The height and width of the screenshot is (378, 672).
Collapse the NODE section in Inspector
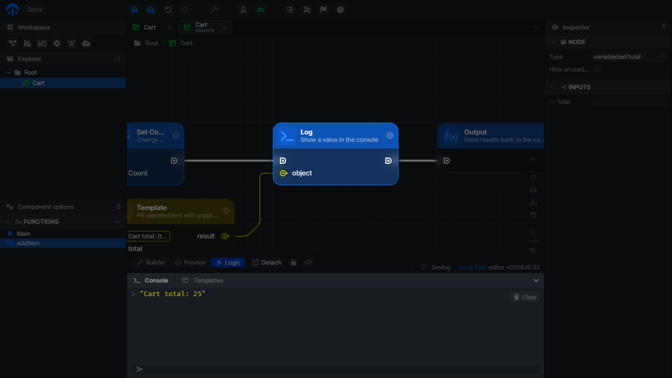pos(552,42)
